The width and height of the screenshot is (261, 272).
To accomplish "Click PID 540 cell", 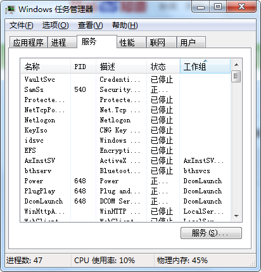I will pos(80,89).
